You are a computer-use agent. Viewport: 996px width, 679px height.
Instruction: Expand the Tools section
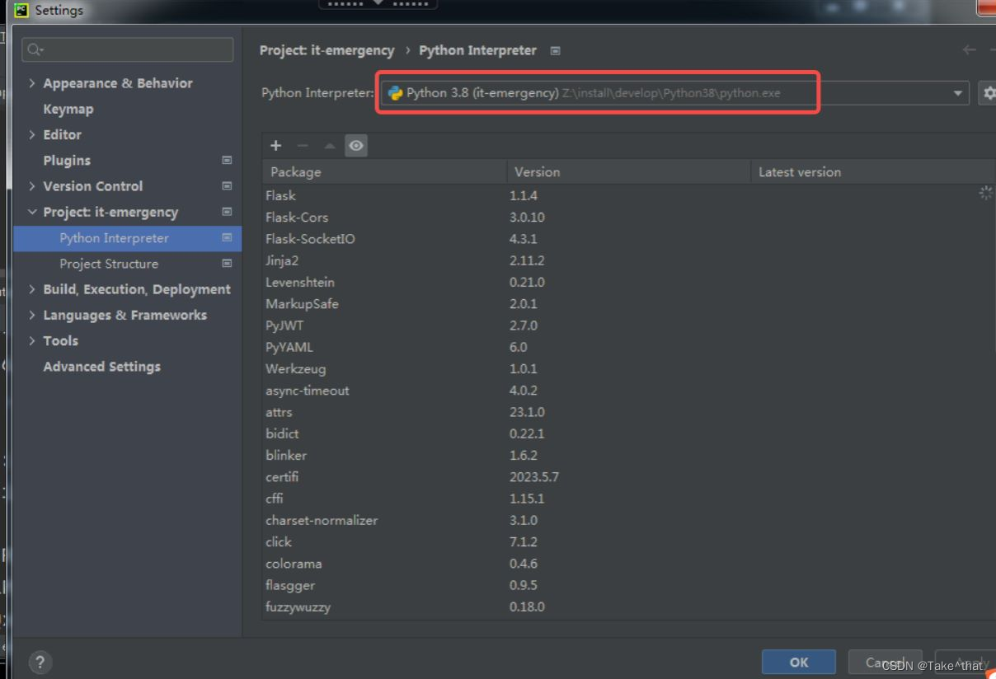[32, 340]
